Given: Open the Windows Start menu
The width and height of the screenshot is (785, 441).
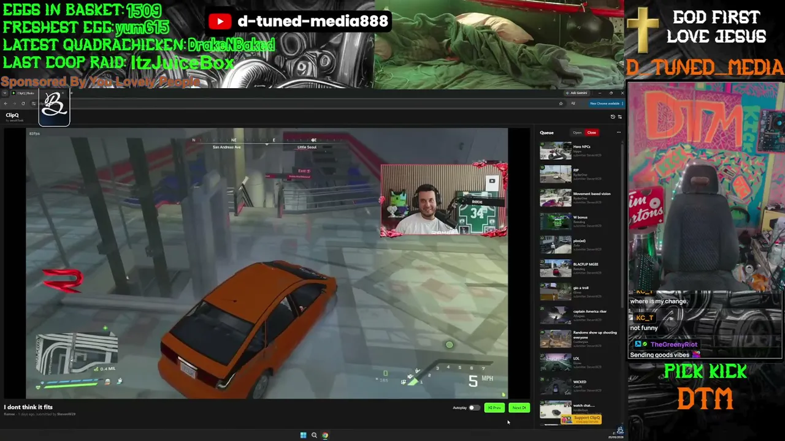Looking at the screenshot, I should [x=303, y=435].
